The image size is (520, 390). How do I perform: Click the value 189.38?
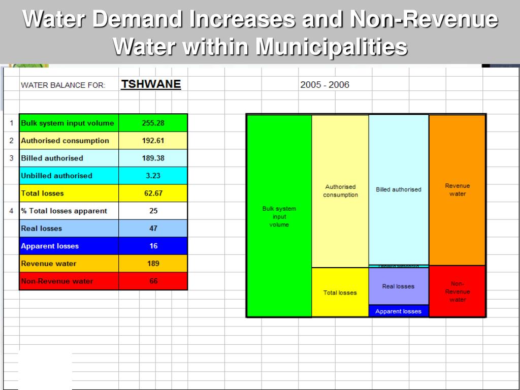point(153,158)
